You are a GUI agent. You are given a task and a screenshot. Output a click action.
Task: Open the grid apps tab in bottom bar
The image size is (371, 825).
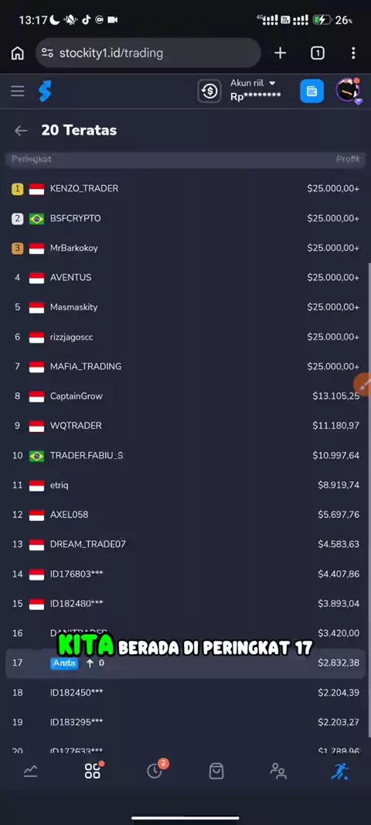[93, 772]
